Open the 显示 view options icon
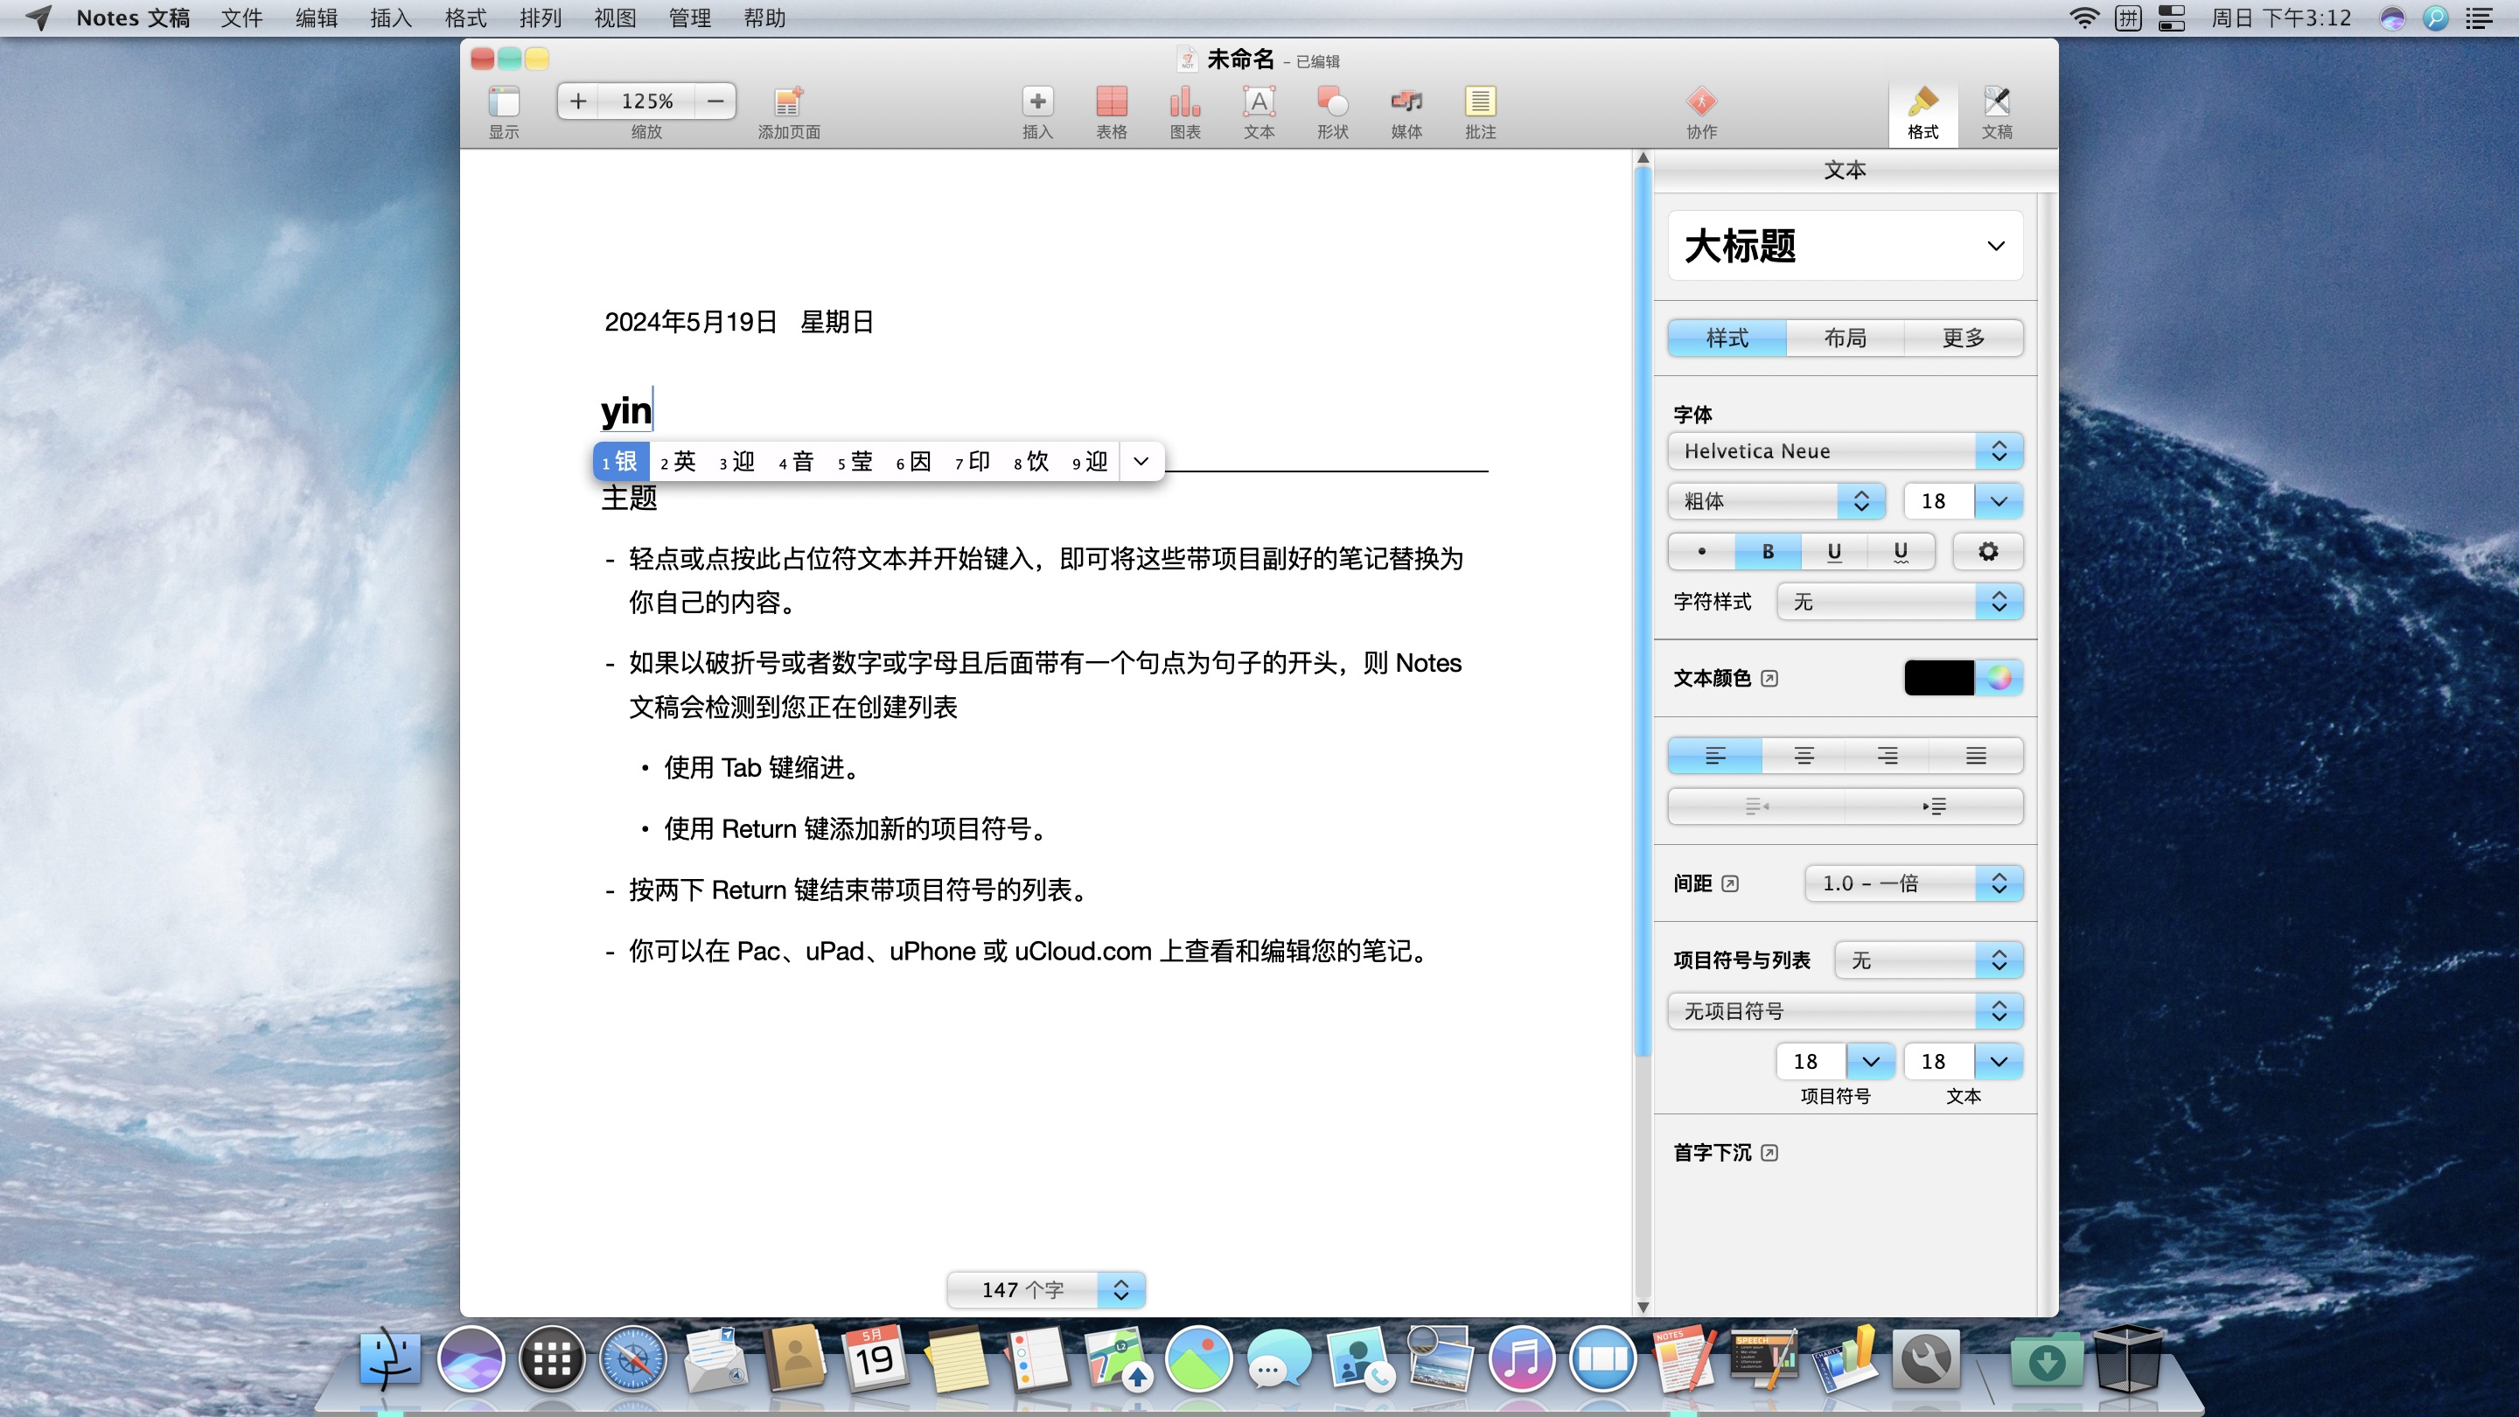This screenshot has height=1417, width=2519. (x=504, y=101)
